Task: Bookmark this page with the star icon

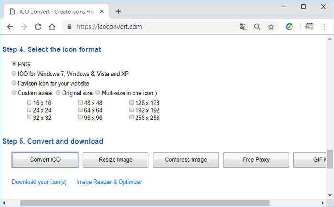Action: click(271, 27)
